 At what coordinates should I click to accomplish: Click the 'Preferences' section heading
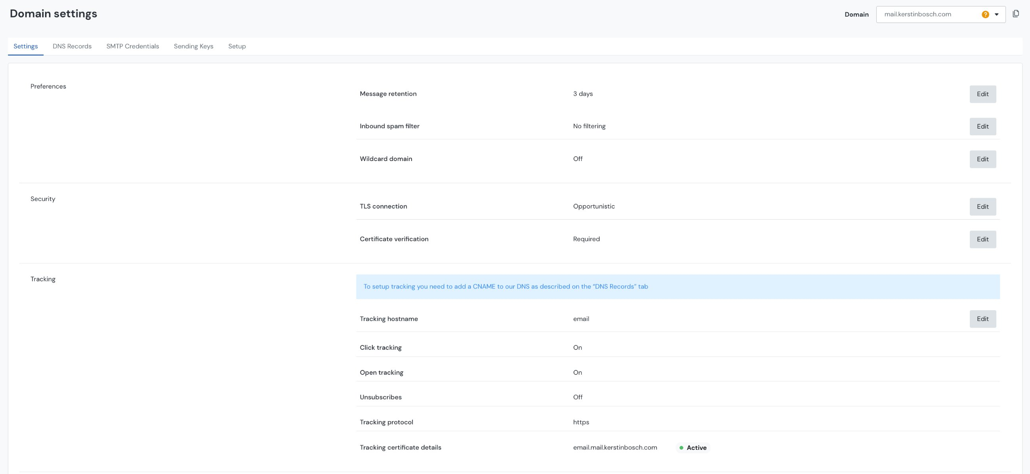[x=48, y=86]
